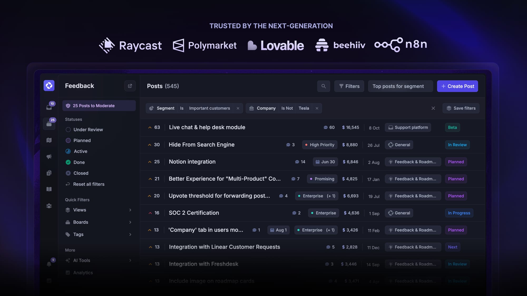Click the Create Post button
Image resolution: width=527 pixels, height=296 pixels.
(x=457, y=86)
